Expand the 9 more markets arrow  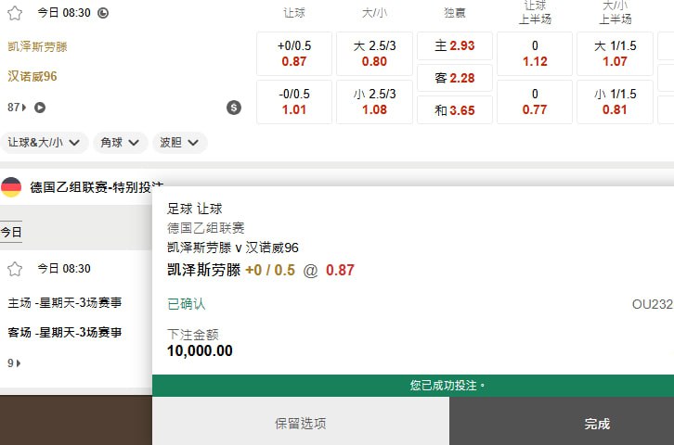[18, 363]
